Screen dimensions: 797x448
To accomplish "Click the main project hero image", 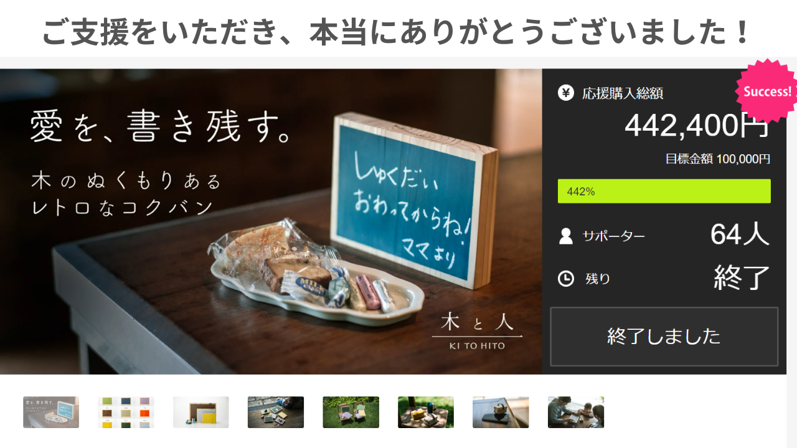I will [x=271, y=222].
